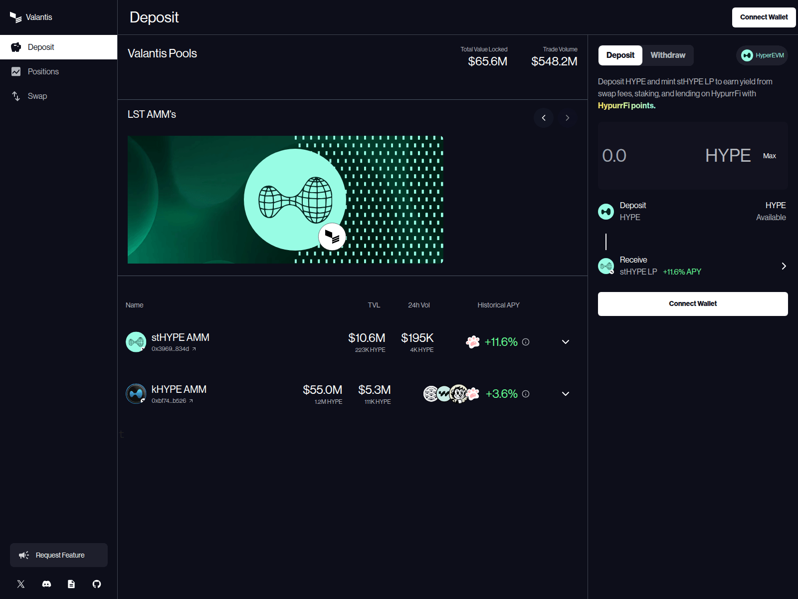Open Positions via the chart icon
The width and height of the screenshot is (798, 599).
coord(16,71)
